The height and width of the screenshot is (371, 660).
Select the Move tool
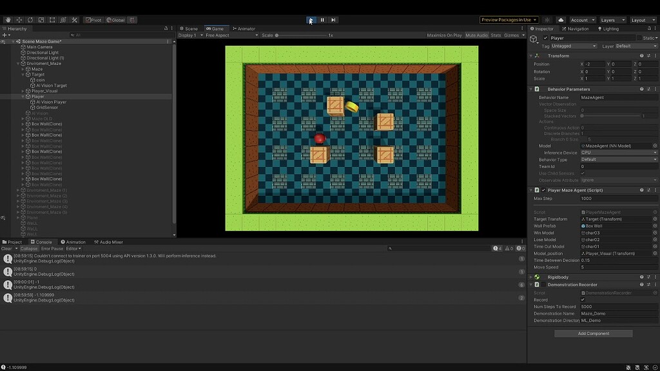click(x=19, y=20)
